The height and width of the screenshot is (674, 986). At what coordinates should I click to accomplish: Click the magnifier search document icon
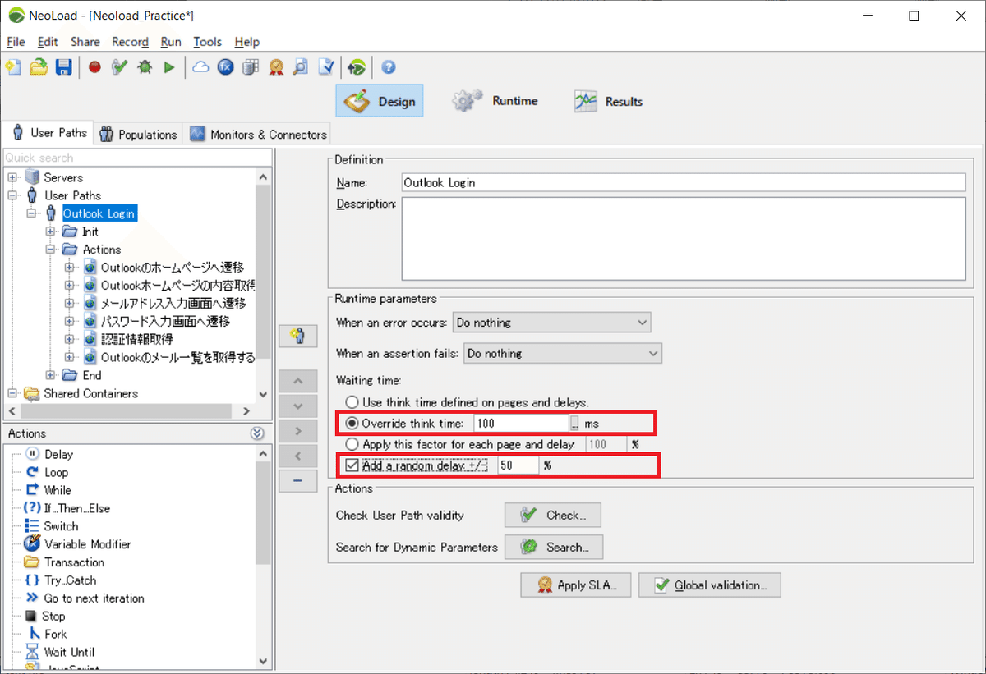pos(301,67)
